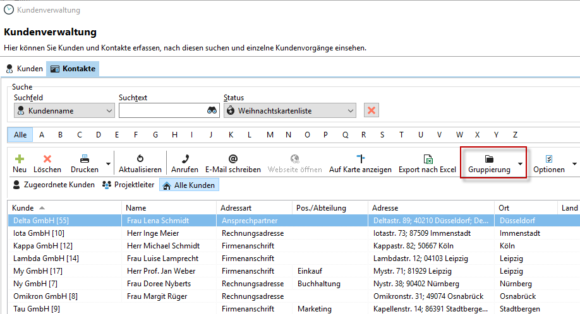Switch to the Kunden tab
This screenshot has height=314, width=580.
click(25, 69)
